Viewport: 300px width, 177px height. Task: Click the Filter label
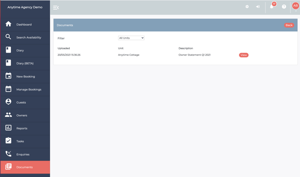pyautogui.click(x=61, y=38)
